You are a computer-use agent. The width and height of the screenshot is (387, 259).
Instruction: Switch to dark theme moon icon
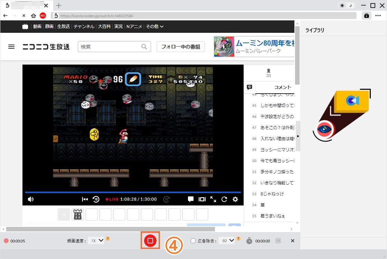350,6
